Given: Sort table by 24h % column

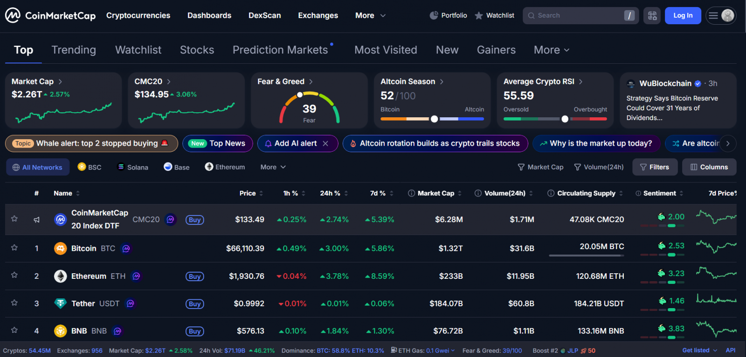Looking at the screenshot, I should pos(334,193).
